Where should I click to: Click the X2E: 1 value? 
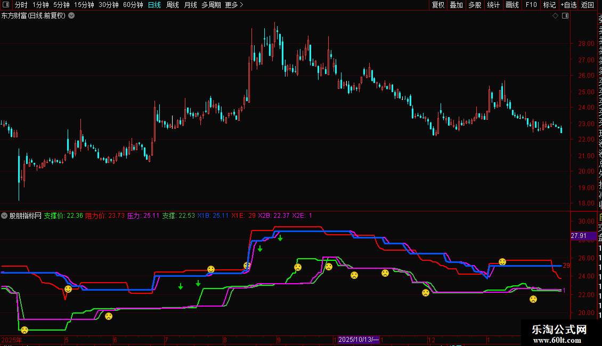[x=302, y=216]
